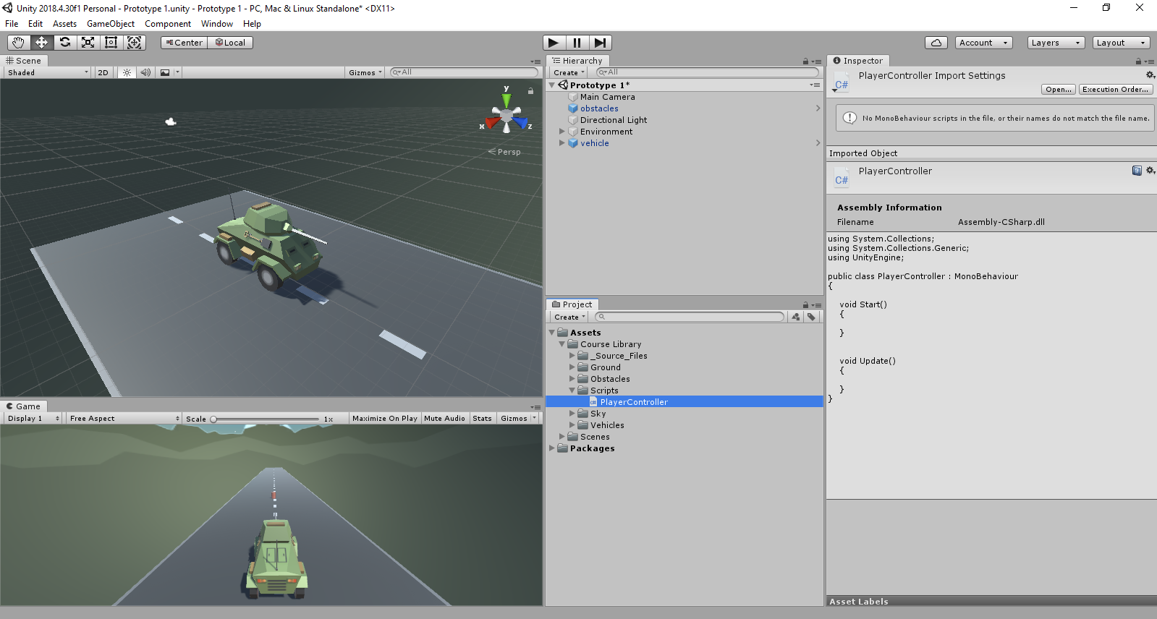The image size is (1157, 619).
Task: Collapse the Scripts folder
Action: 572,390
